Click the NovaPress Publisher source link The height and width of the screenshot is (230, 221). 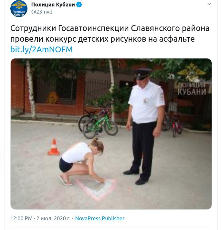point(100,218)
